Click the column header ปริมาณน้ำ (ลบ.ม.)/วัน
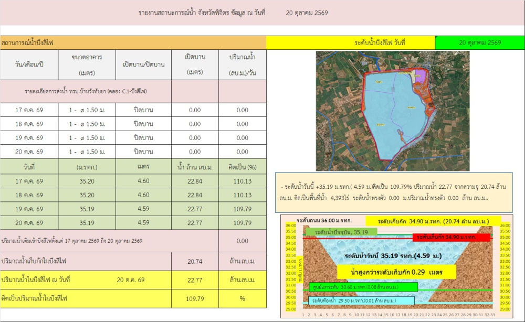The height and width of the screenshot is (322, 525). pyautogui.click(x=243, y=65)
